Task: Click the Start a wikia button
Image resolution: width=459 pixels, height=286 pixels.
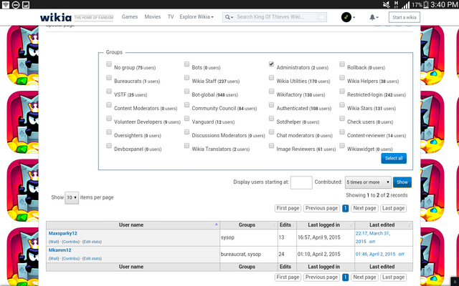Action: (x=404, y=17)
